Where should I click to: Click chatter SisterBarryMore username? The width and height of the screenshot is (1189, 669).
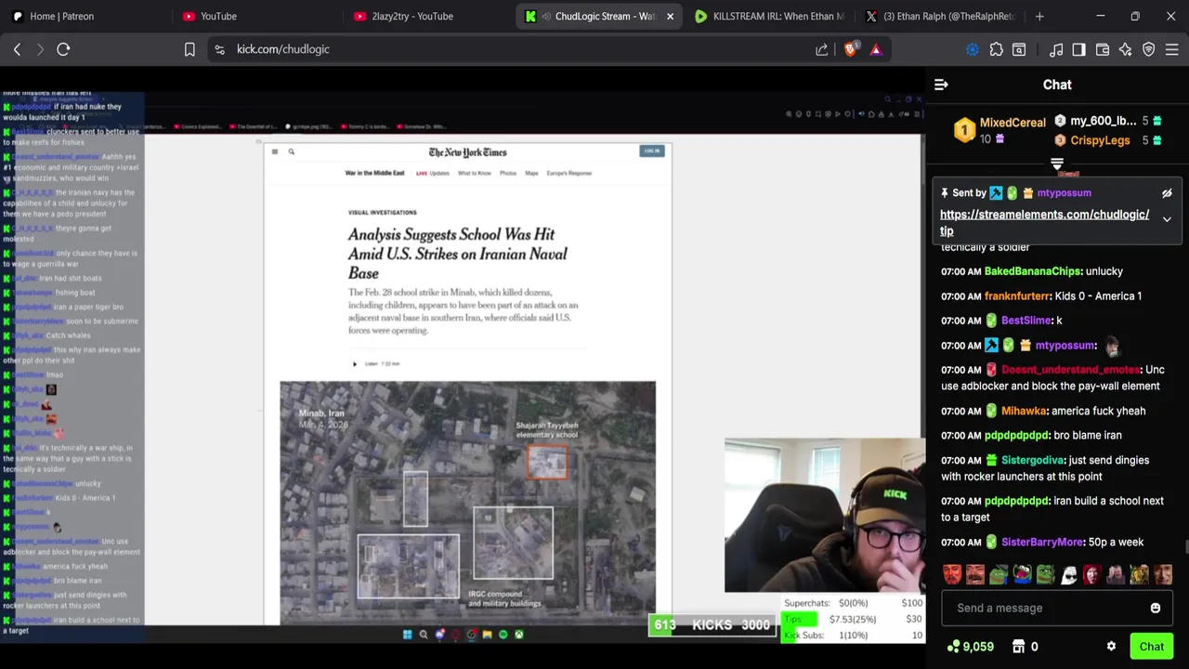click(1042, 542)
